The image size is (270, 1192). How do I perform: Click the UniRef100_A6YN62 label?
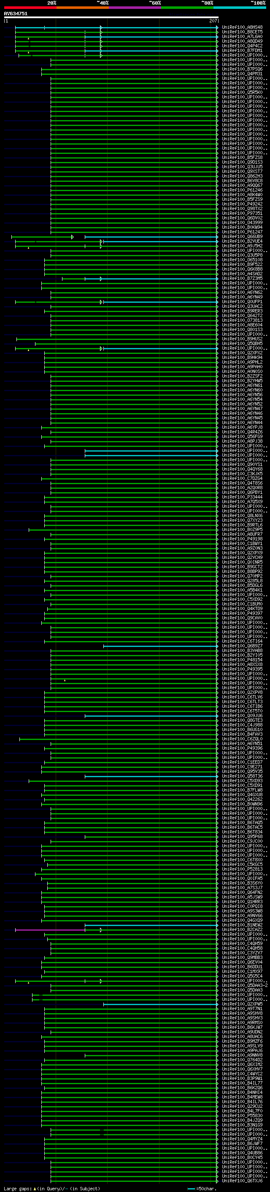tap(242, 293)
